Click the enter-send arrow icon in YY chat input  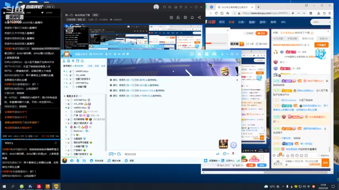[x=218, y=154]
